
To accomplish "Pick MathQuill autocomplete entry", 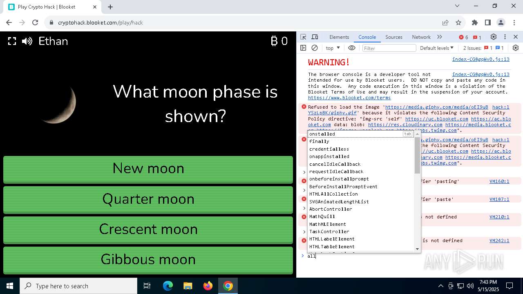I will [361, 216].
